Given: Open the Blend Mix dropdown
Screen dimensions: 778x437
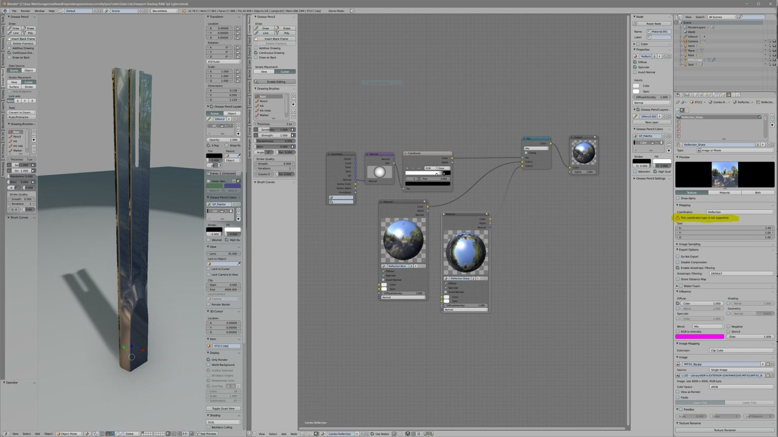Looking at the screenshot, I should click(x=708, y=326).
